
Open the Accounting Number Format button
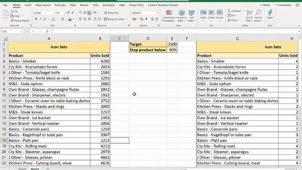(134, 19)
